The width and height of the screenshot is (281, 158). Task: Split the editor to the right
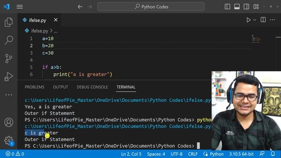[263, 20]
